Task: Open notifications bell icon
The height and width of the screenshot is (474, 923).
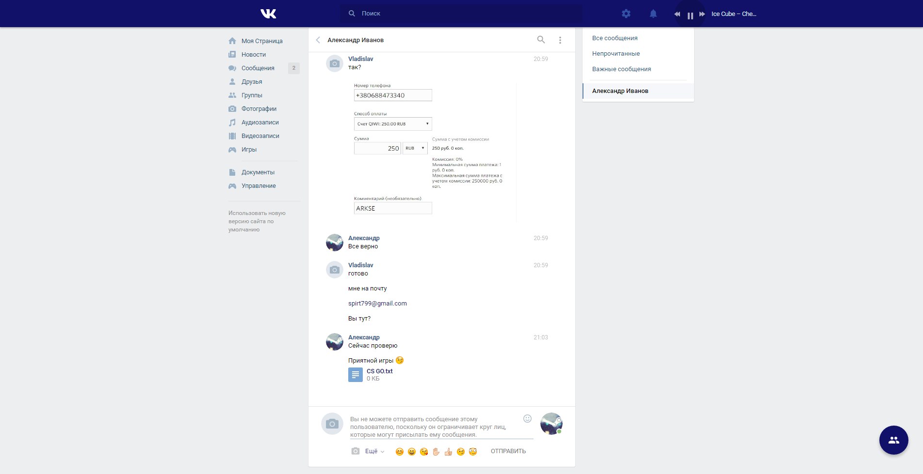Action: point(653,14)
